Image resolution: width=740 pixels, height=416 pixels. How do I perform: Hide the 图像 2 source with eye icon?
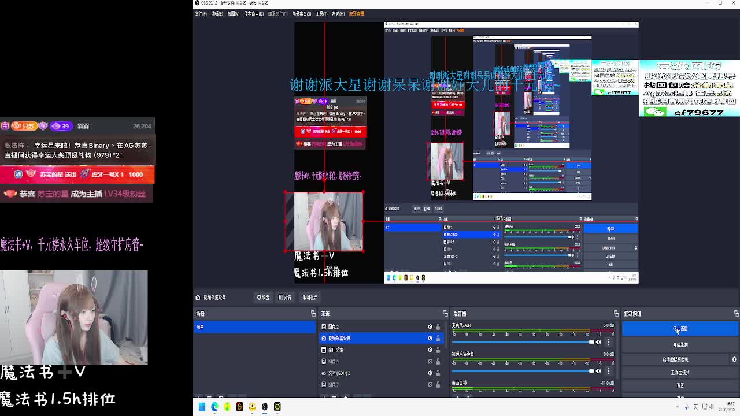pyautogui.click(x=430, y=326)
